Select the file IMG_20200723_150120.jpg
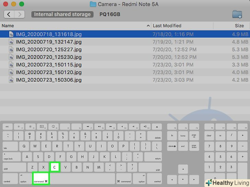The width and height of the screenshot is (250, 187). pyautogui.click(x=49, y=72)
